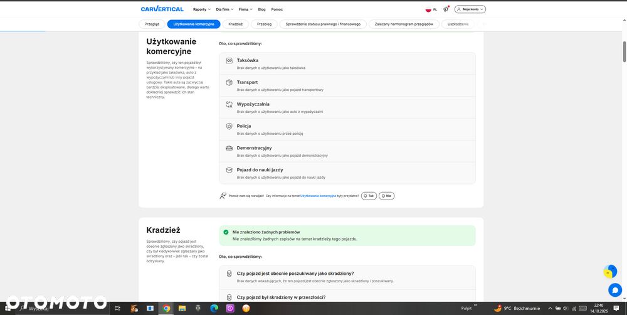627x315 pixels.
Task: Open File Explorer from the taskbar
Action: (182, 308)
